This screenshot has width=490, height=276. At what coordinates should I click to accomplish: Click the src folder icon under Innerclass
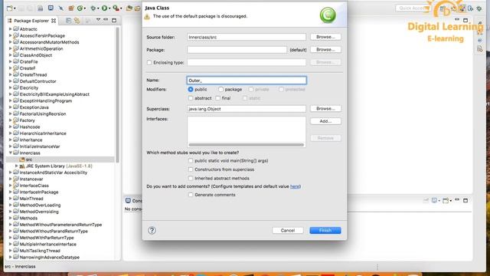click(x=22, y=159)
